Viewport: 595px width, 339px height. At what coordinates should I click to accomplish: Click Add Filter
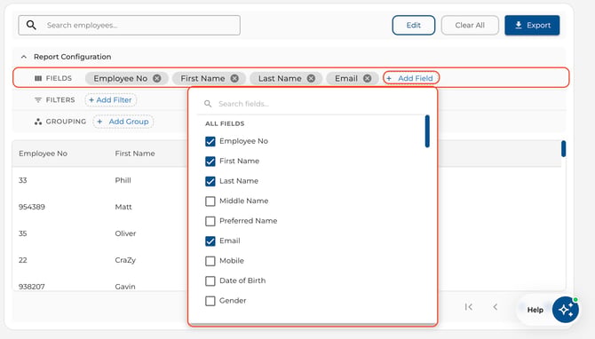[110, 100]
